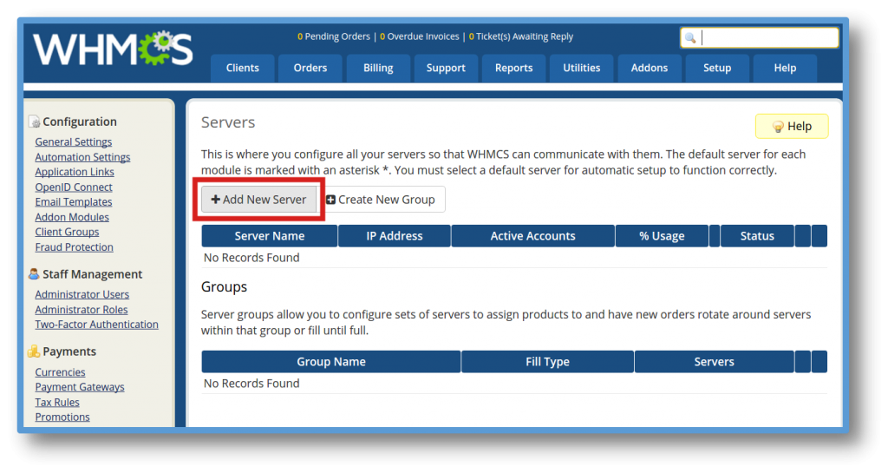Screen dimensions: 888x473
Task: Click the Fraud Protection link
Action: (74, 247)
